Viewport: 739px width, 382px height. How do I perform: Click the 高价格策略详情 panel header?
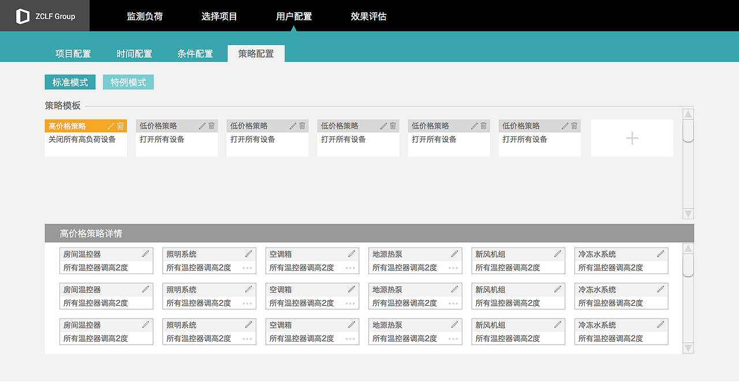coord(369,233)
